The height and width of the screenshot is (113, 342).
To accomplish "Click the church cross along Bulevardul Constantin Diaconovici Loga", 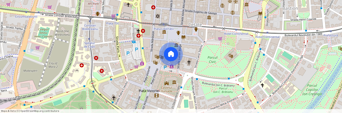I will [262, 85].
